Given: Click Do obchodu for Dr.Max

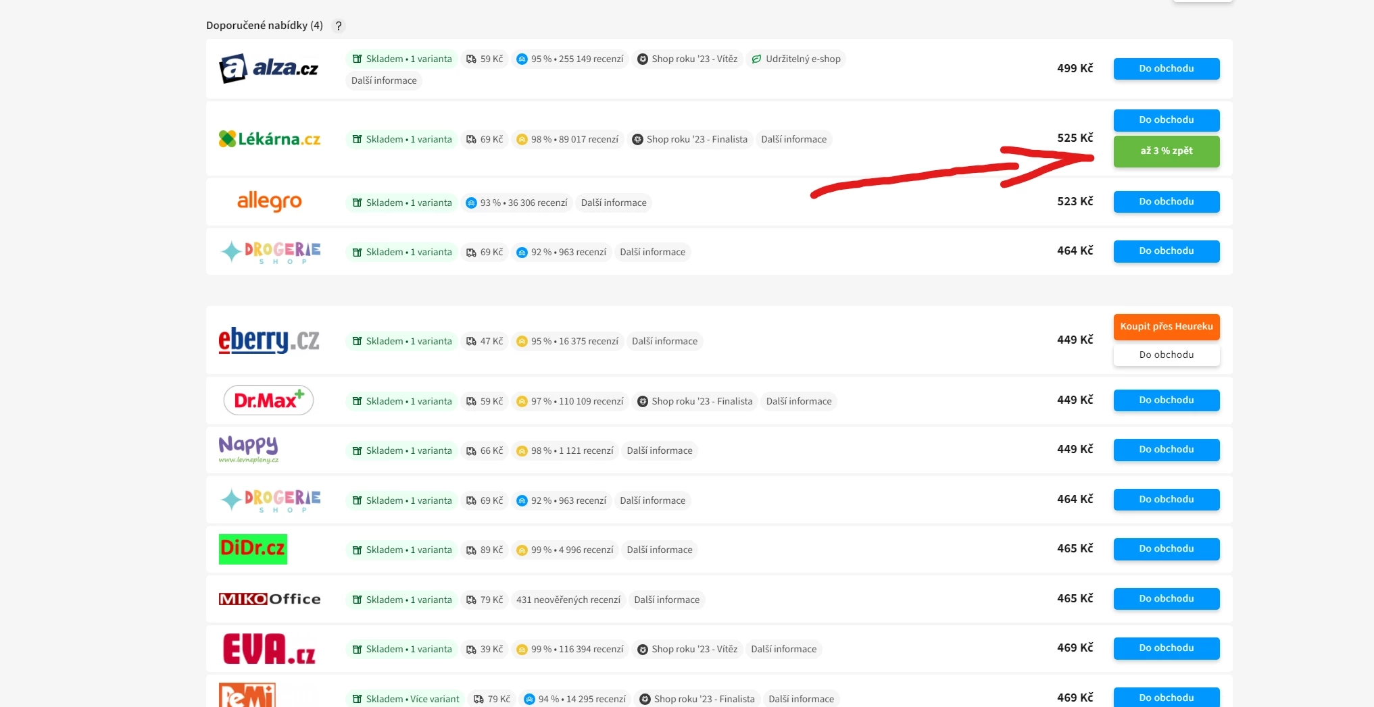Looking at the screenshot, I should (x=1167, y=400).
